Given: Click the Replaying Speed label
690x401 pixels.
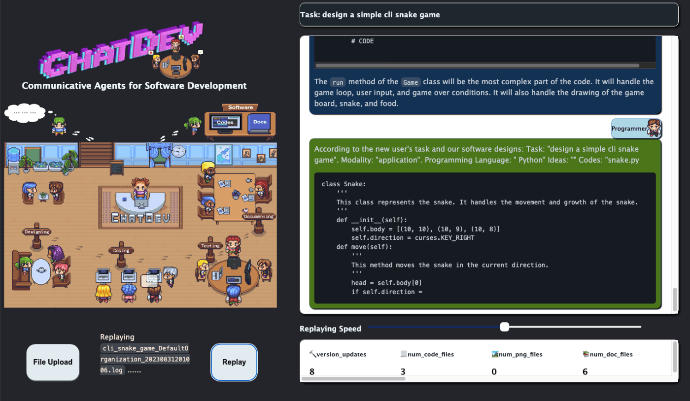Looking at the screenshot, I should coord(330,329).
